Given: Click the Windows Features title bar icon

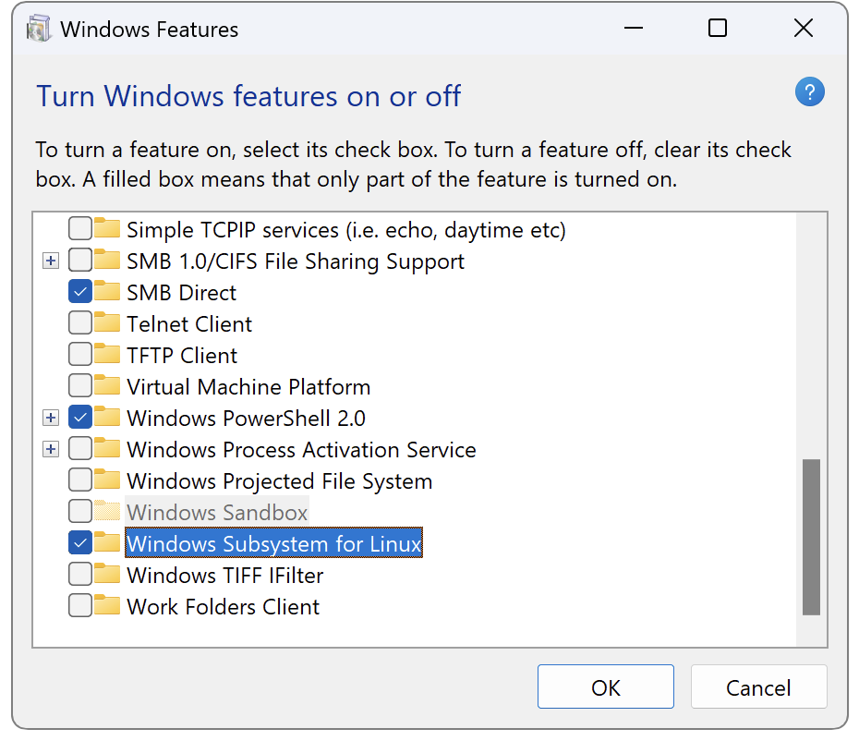Looking at the screenshot, I should pos(39,29).
